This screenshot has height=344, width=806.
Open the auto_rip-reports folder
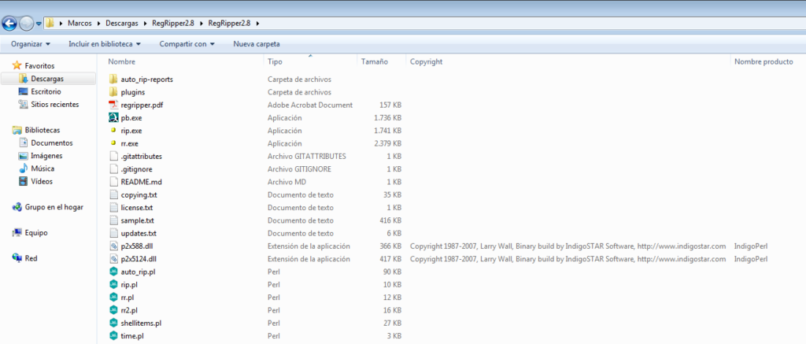pyautogui.click(x=146, y=80)
